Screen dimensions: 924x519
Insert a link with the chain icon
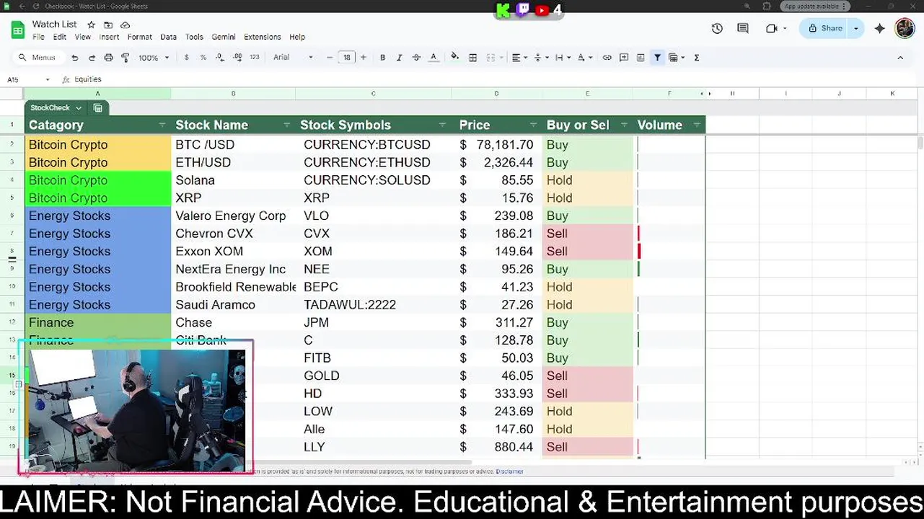[607, 58]
